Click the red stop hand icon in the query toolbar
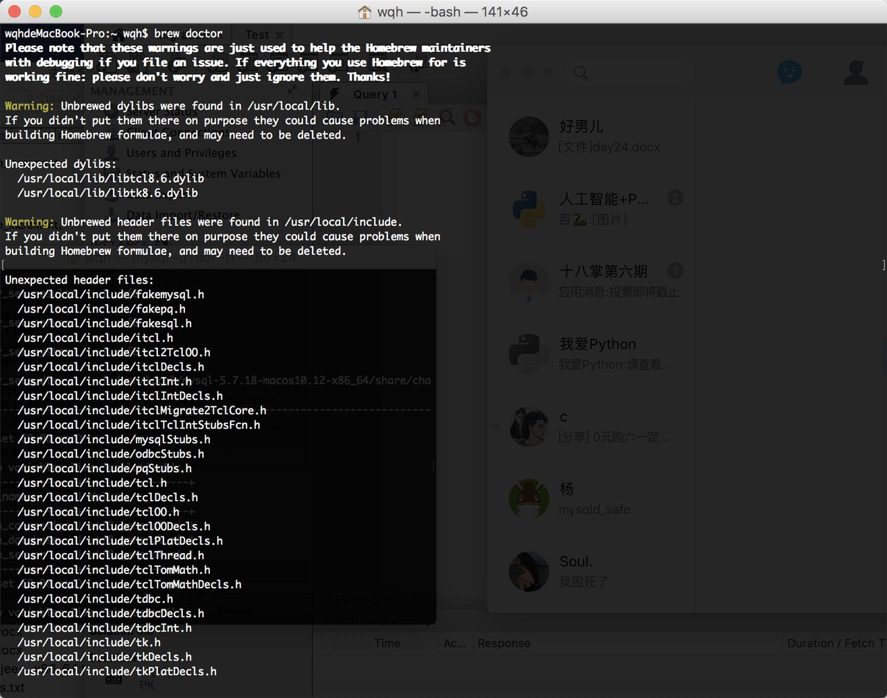The width and height of the screenshot is (887, 698). coord(472,117)
